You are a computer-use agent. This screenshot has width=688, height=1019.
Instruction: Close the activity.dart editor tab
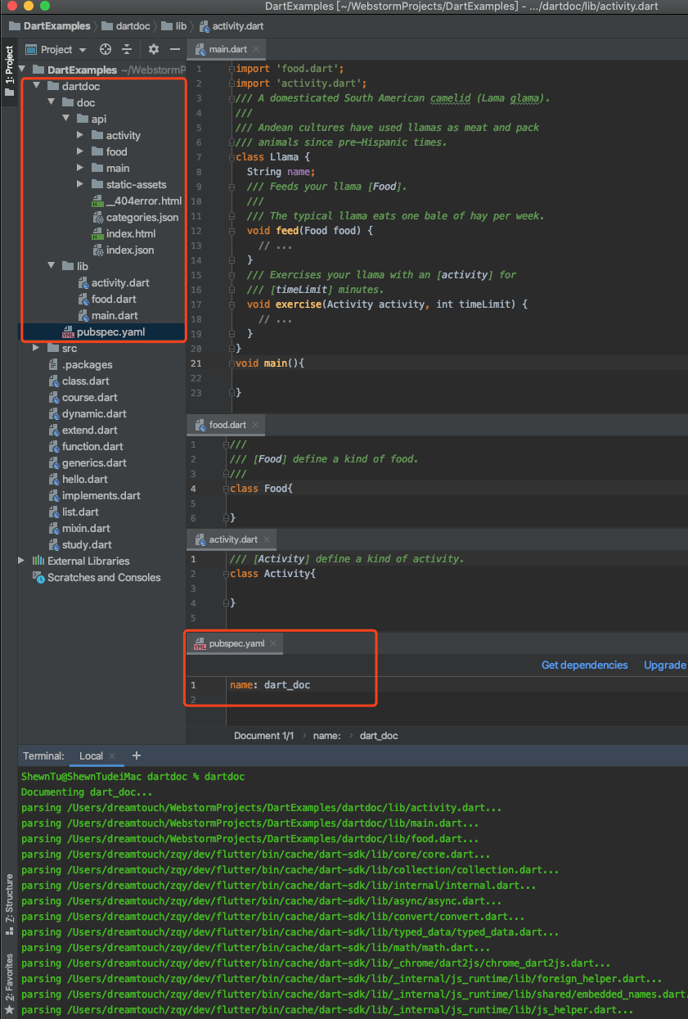click(x=267, y=539)
